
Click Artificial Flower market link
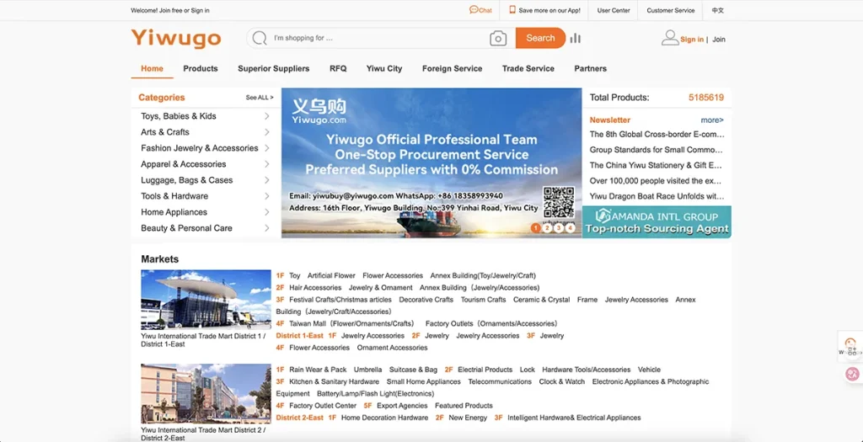tap(331, 275)
